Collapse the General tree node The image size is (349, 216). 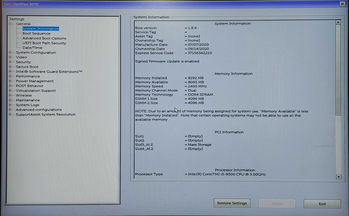(x=10, y=23)
